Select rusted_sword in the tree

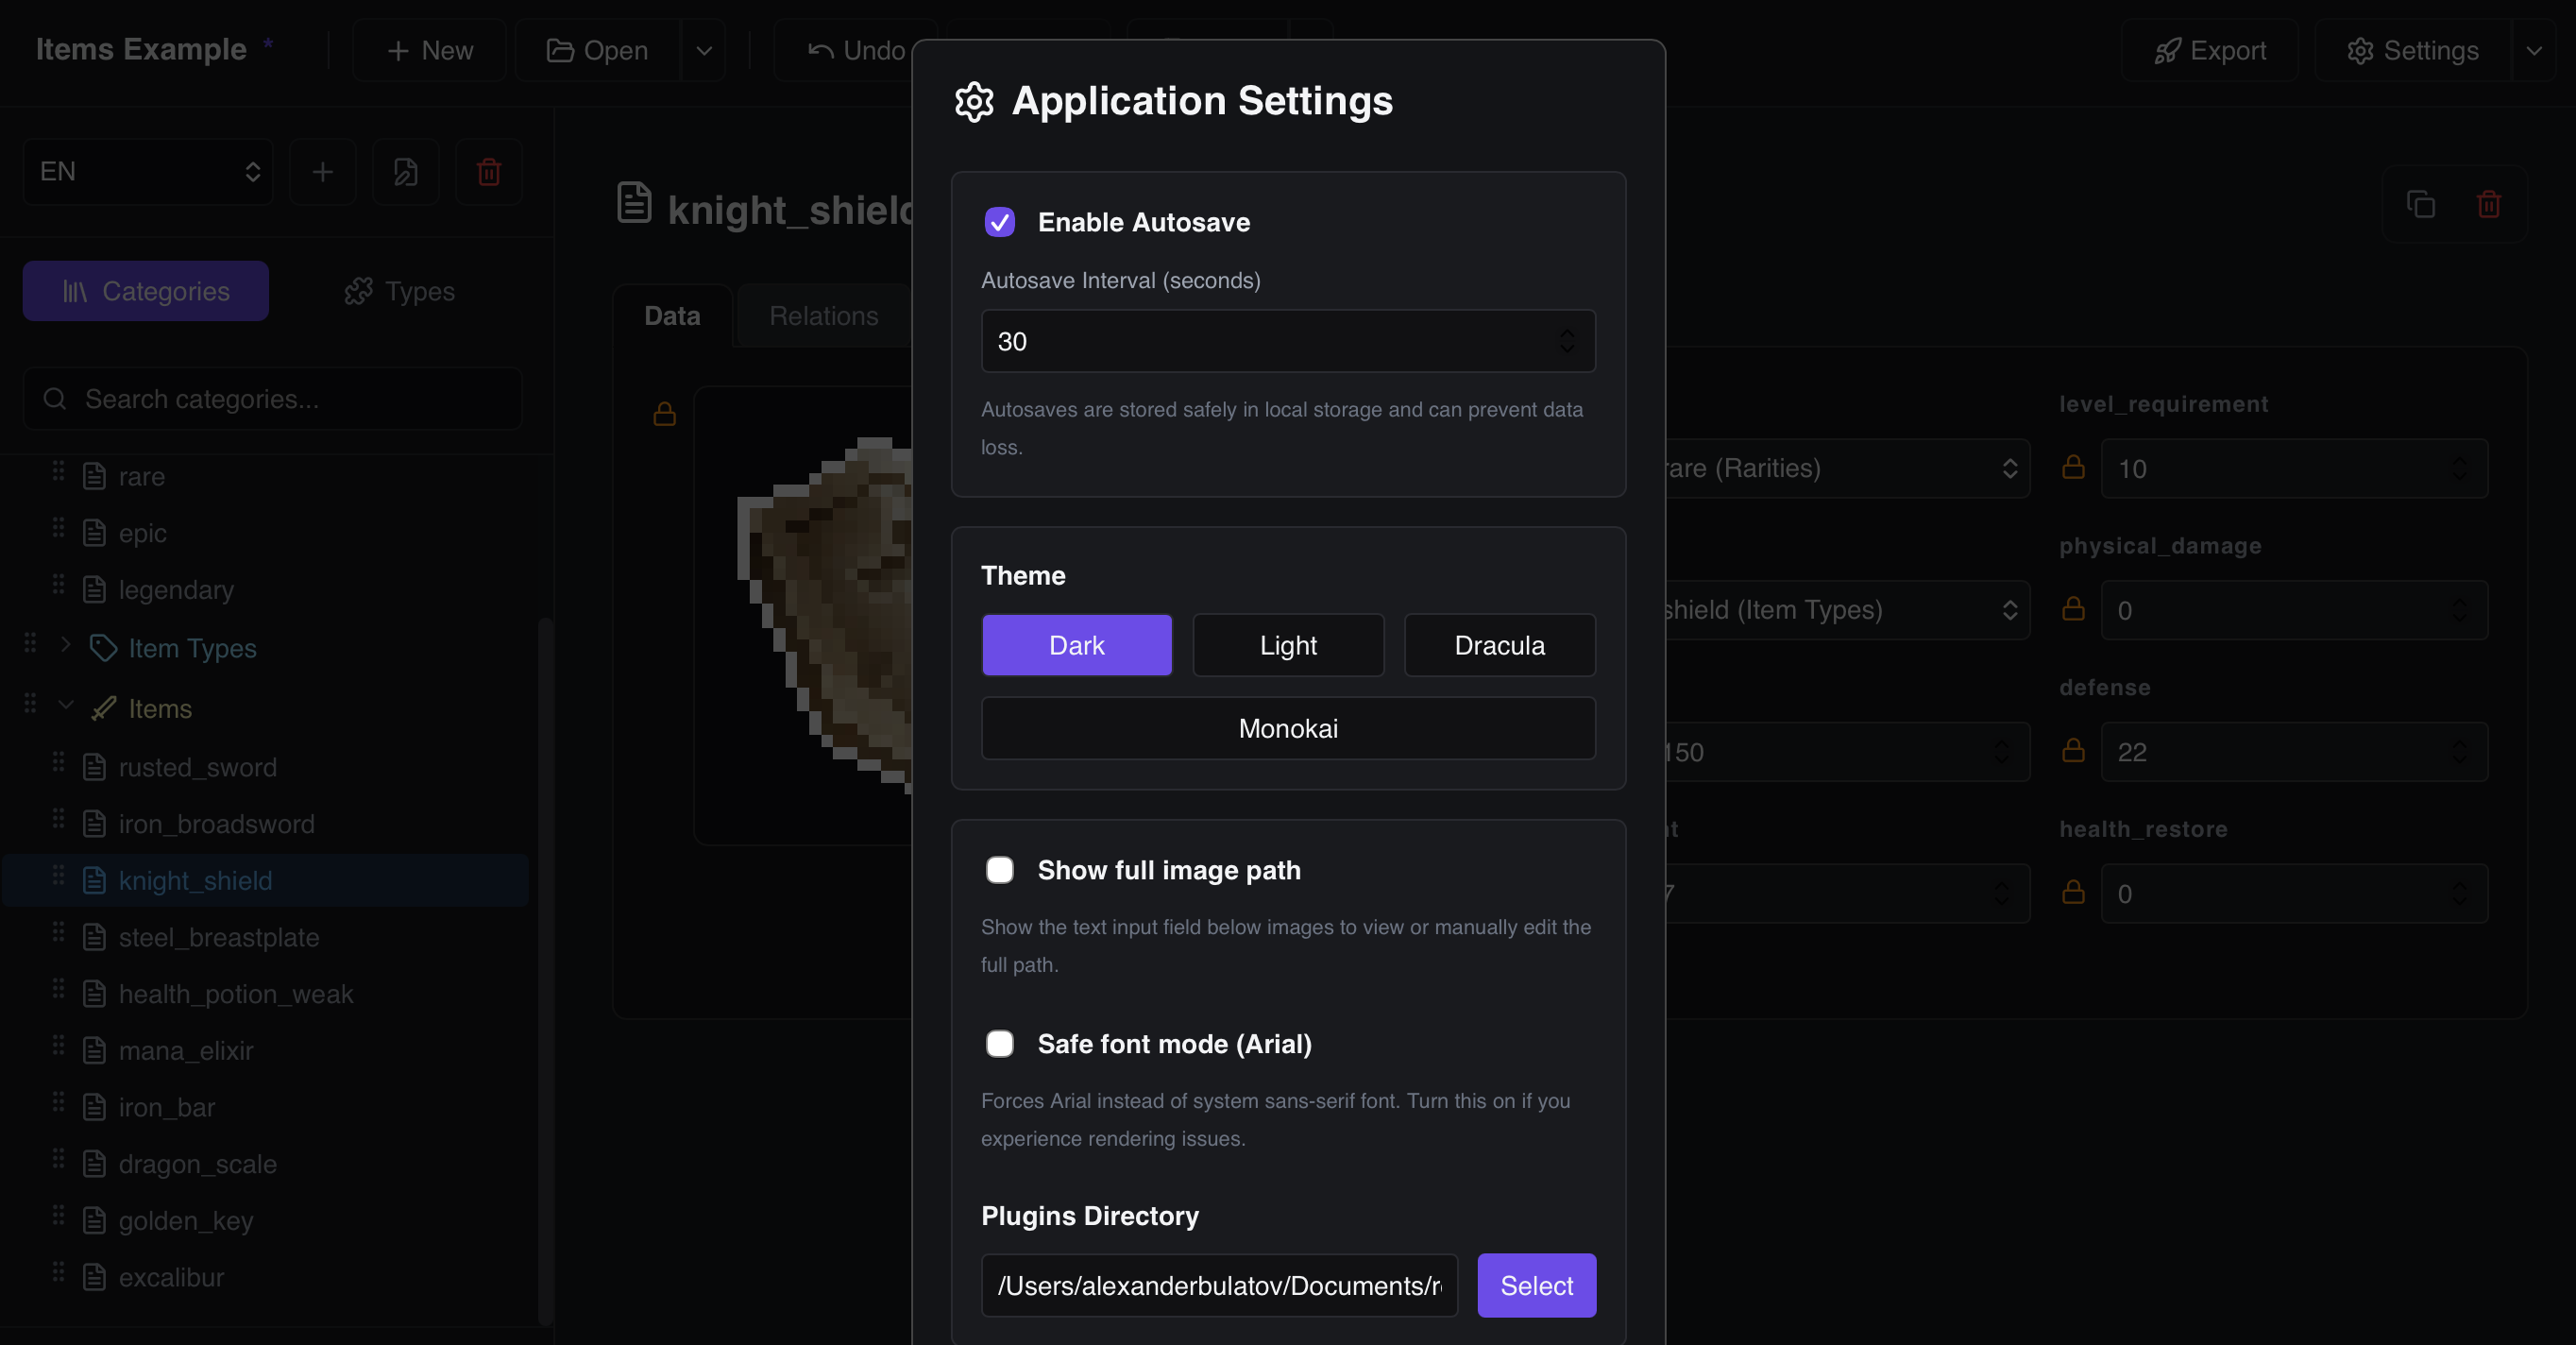[x=197, y=767]
